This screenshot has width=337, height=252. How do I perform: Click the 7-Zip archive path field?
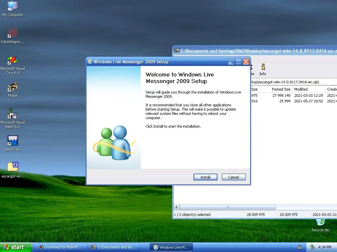click(x=294, y=82)
